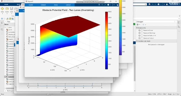
Task: Click the Figure 9 save icon in toolstrip
Action: coord(99,5)
